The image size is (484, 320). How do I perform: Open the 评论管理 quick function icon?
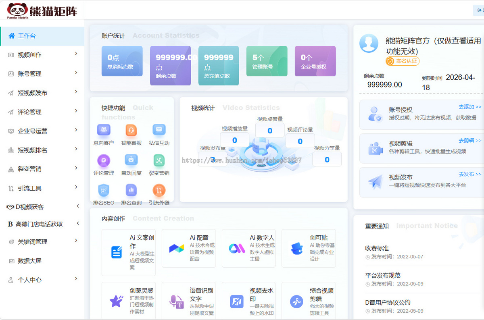(104, 160)
